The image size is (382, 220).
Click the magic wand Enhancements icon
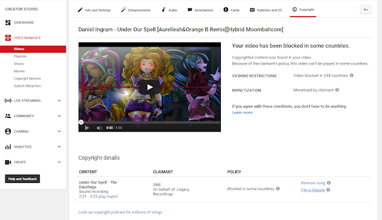click(124, 10)
